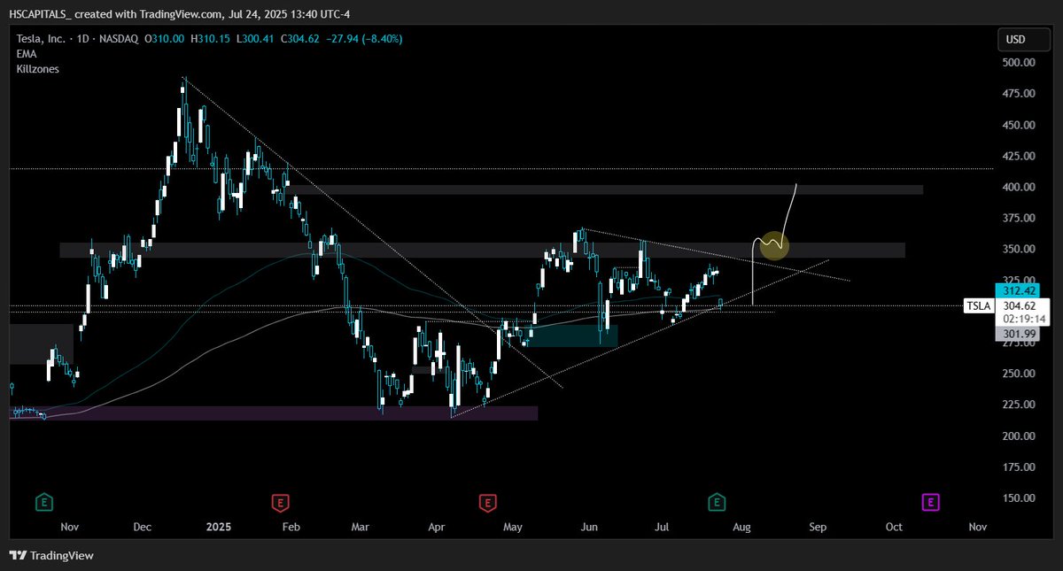Click the 350.00 price axis label
The image size is (1063, 571).
(1019, 250)
